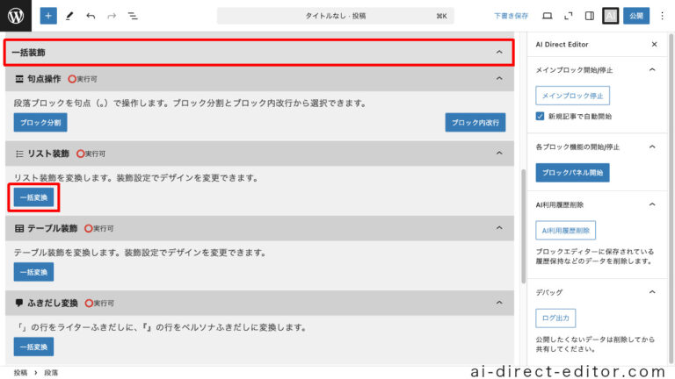The width and height of the screenshot is (675, 379).
Task: Collapse the テーブル装飾 section chevron
Action: tap(499, 228)
